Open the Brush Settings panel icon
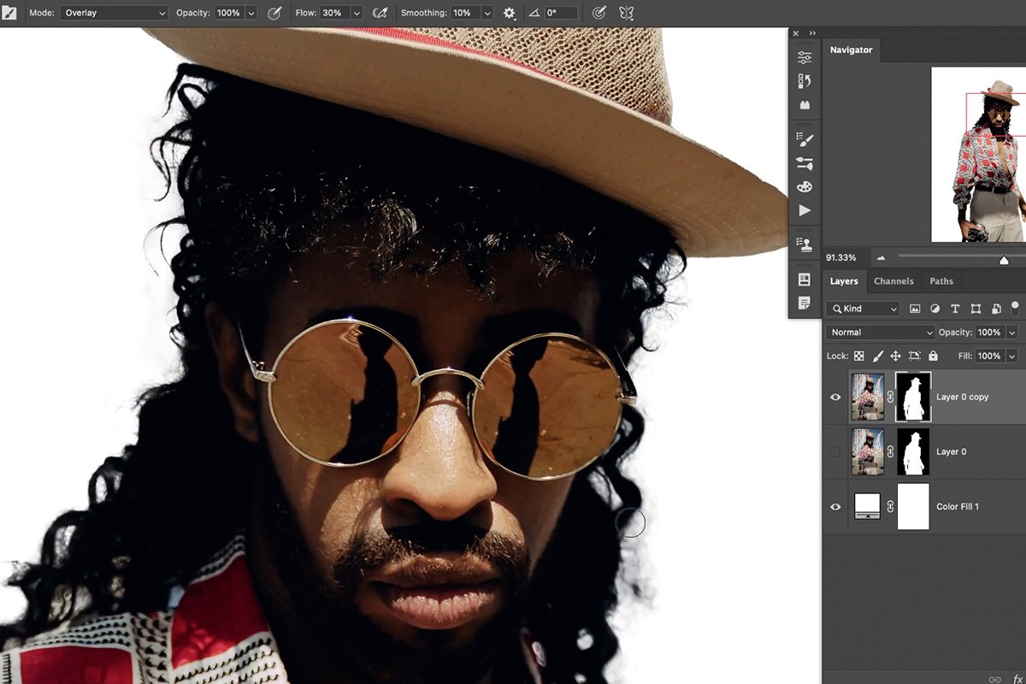The height and width of the screenshot is (684, 1026). [805, 139]
